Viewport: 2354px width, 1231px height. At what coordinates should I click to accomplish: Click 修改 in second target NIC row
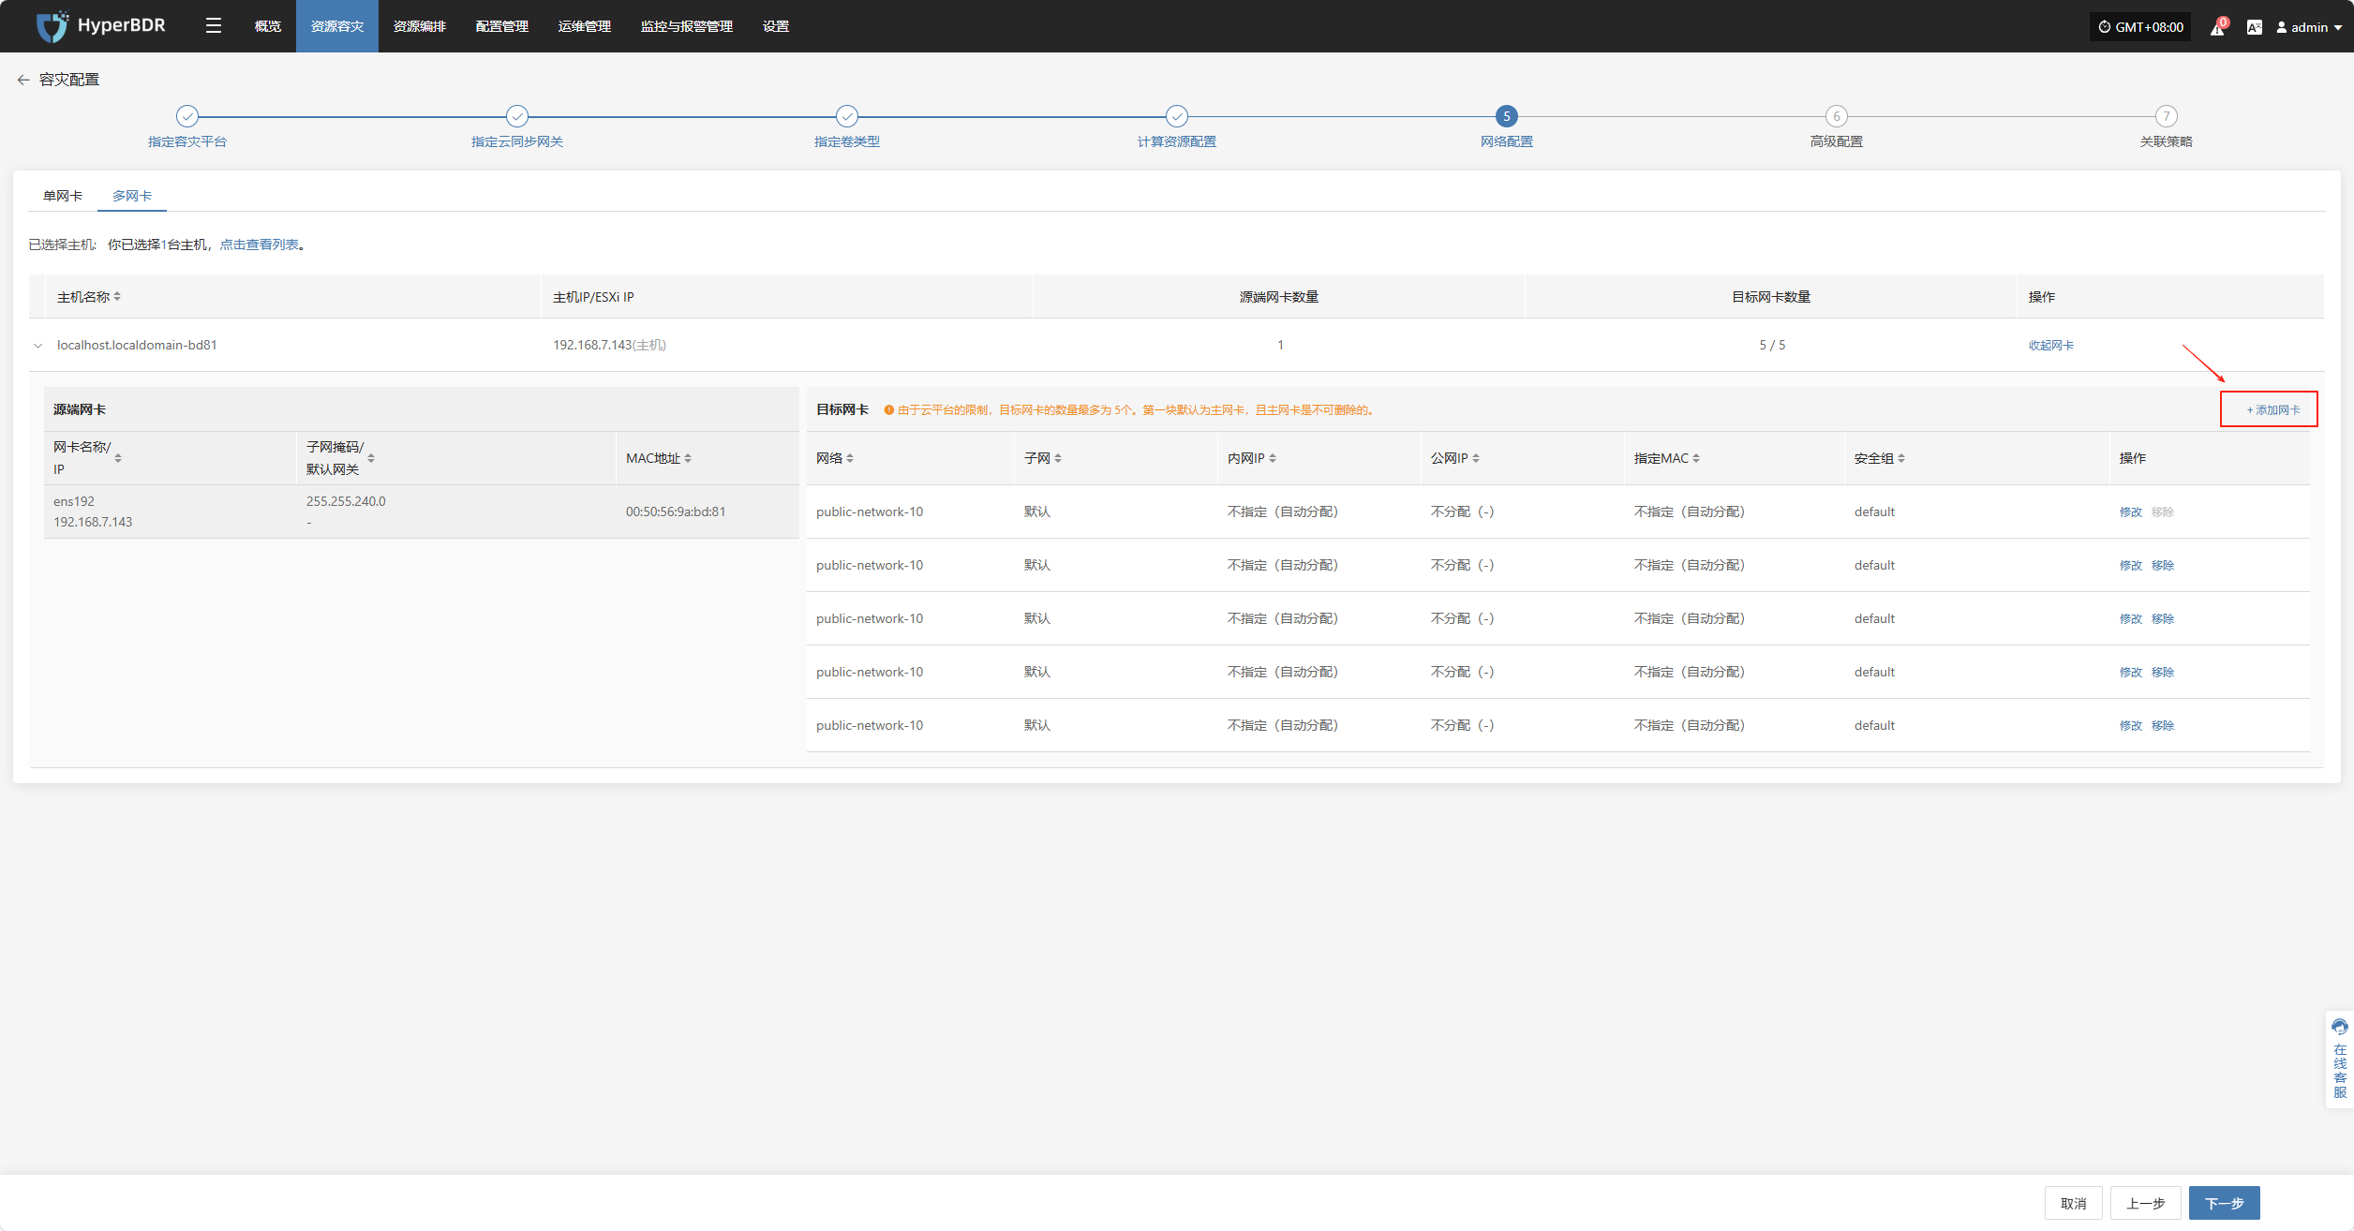click(x=2131, y=565)
